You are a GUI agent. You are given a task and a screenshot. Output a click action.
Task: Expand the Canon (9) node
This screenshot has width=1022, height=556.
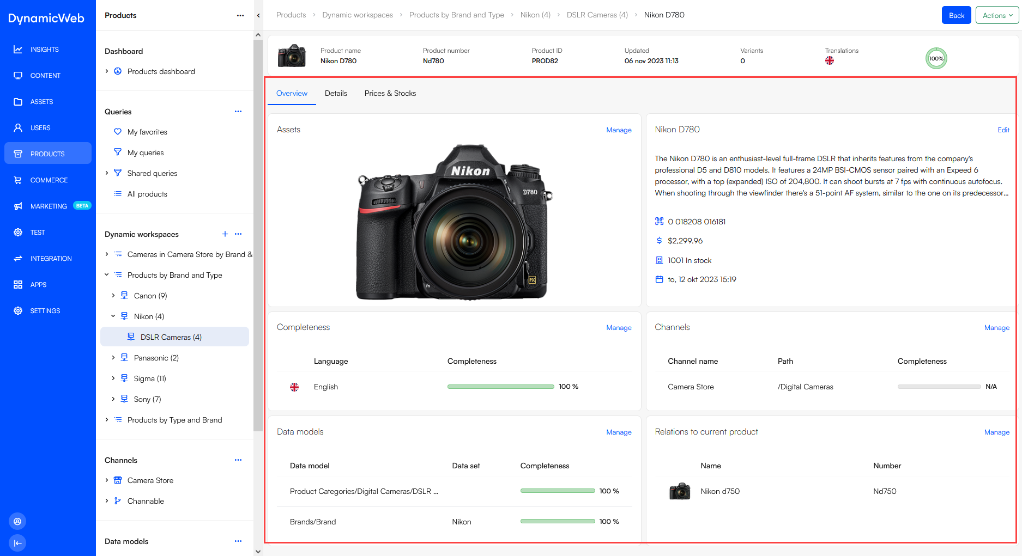[113, 296]
